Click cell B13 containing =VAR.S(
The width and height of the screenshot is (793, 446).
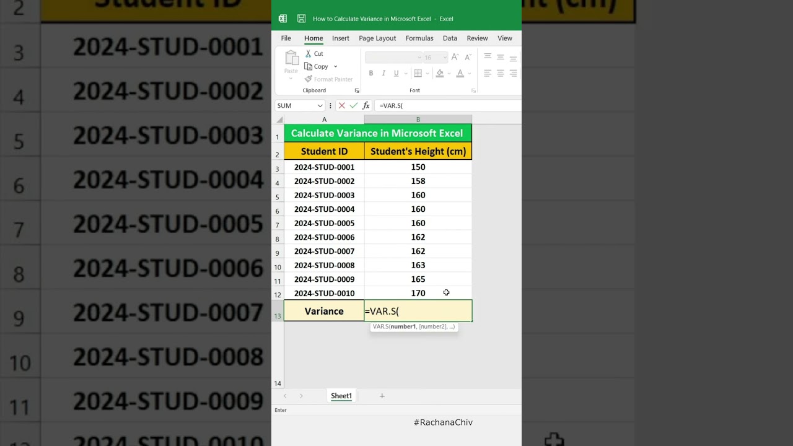click(x=418, y=311)
